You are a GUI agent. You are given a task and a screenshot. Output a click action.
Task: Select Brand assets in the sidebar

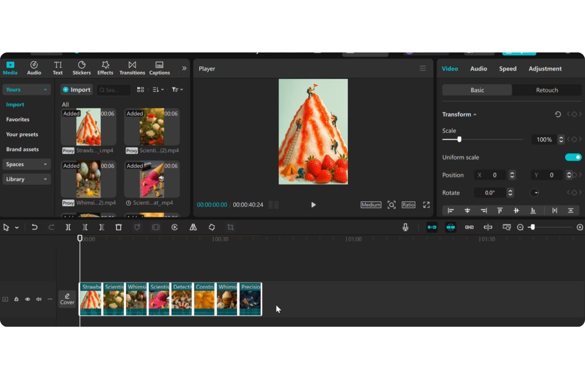pos(22,150)
